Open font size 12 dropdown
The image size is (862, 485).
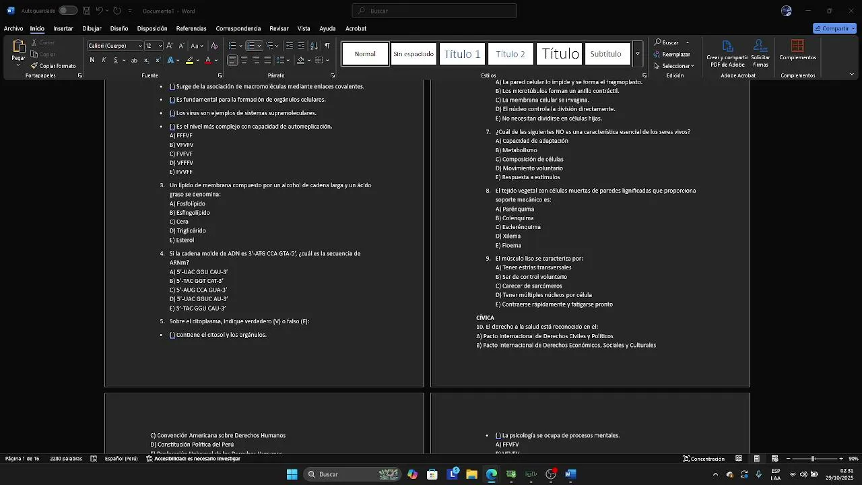[x=160, y=46]
